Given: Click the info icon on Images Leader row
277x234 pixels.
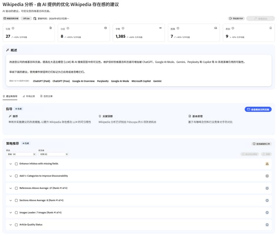Looking at the screenshot, I should (x=267, y=213).
